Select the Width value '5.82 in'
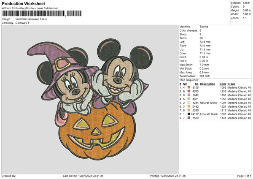The image size is (253, 179). [247, 14]
